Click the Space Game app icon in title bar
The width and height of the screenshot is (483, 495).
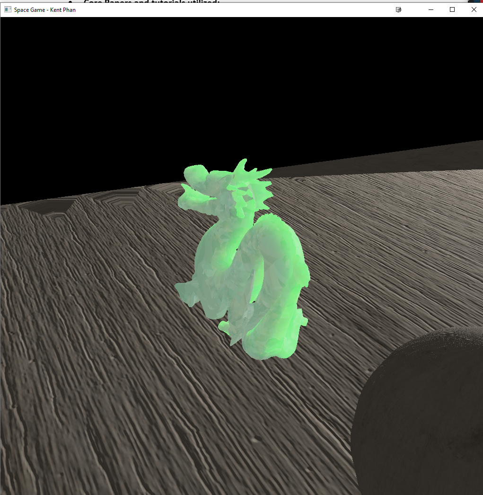[x=8, y=9]
